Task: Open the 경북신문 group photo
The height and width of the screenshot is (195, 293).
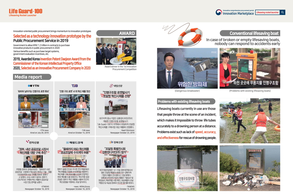Action: point(115,161)
